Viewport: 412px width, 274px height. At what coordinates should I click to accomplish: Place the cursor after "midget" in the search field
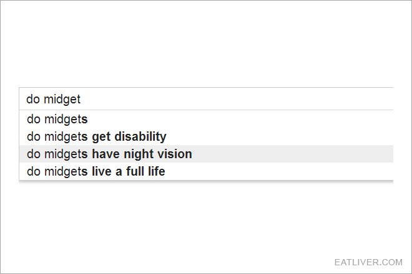(81, 99)
